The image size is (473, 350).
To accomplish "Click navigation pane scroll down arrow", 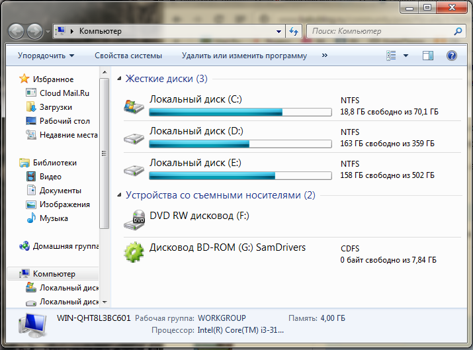I will coord(105,302).
